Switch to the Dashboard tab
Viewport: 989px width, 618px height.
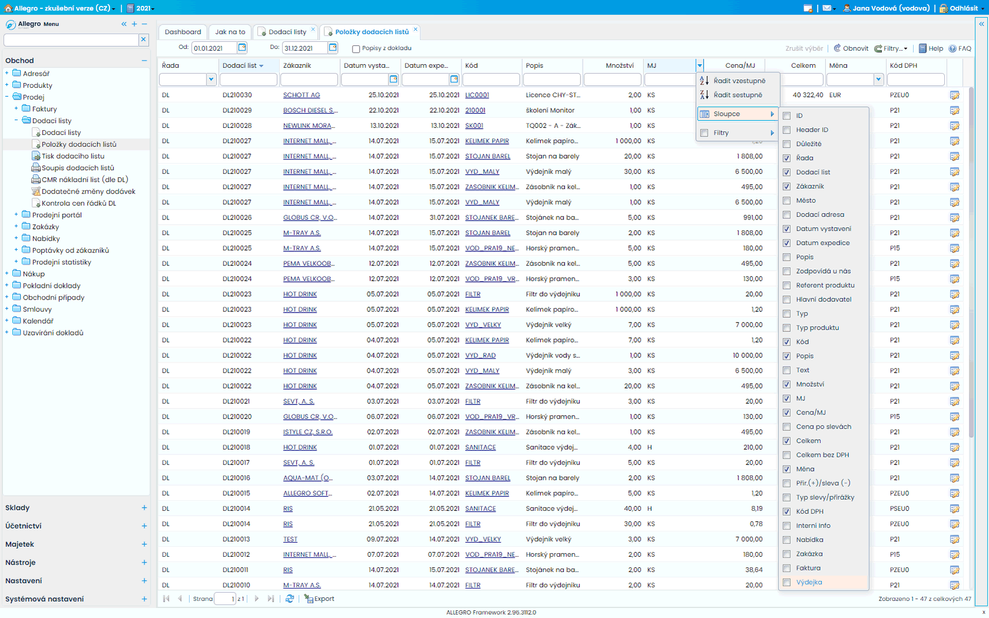click(x=182, y=32)
